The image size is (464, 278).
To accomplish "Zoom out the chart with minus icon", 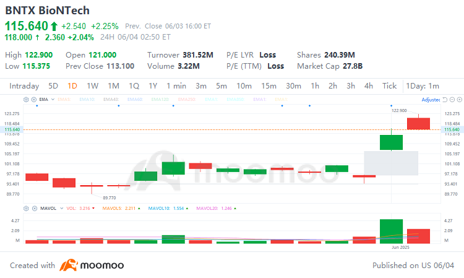I will pos(452,100).
